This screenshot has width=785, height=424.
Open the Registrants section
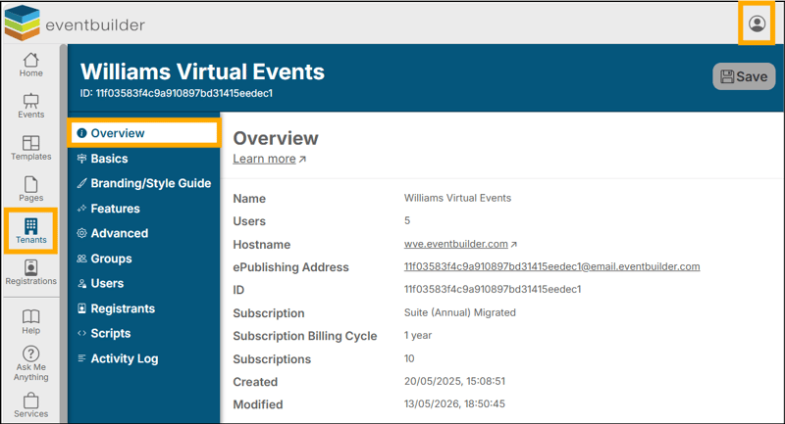click(143, 308)
